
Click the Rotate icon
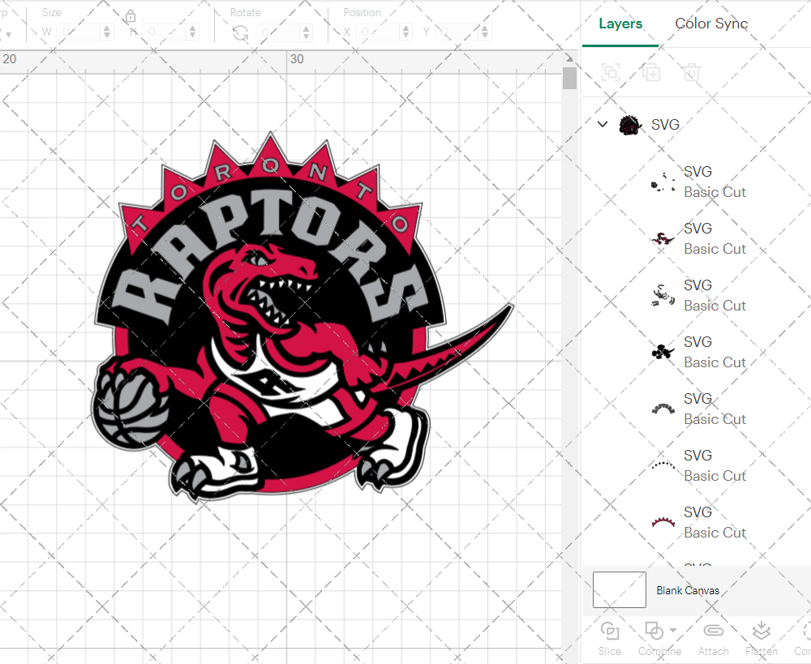tap(240, 32)
